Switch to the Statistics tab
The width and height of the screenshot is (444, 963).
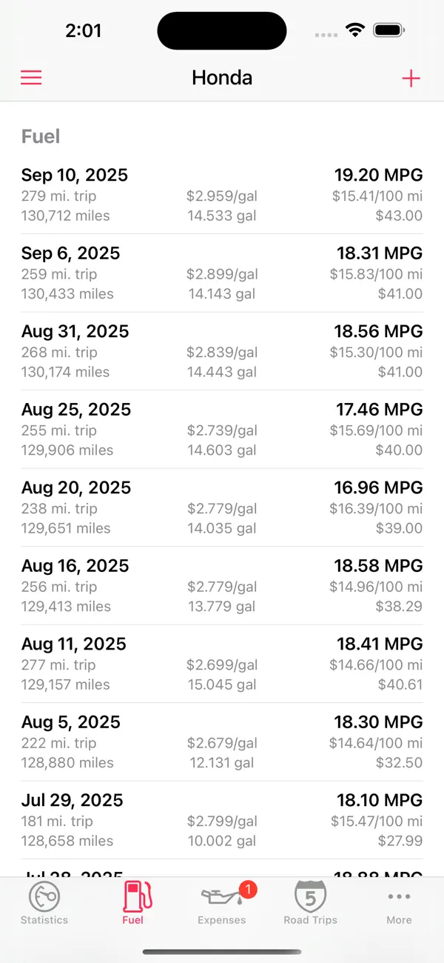[44, 904]
